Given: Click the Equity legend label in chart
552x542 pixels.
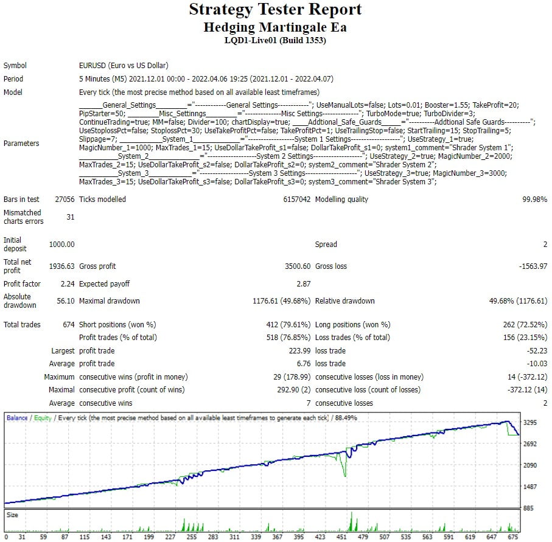Looking at the screenshot, I should point(42,418).
